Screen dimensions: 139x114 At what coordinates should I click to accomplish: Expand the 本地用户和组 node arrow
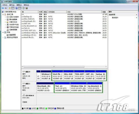click(x=5, y=25)
